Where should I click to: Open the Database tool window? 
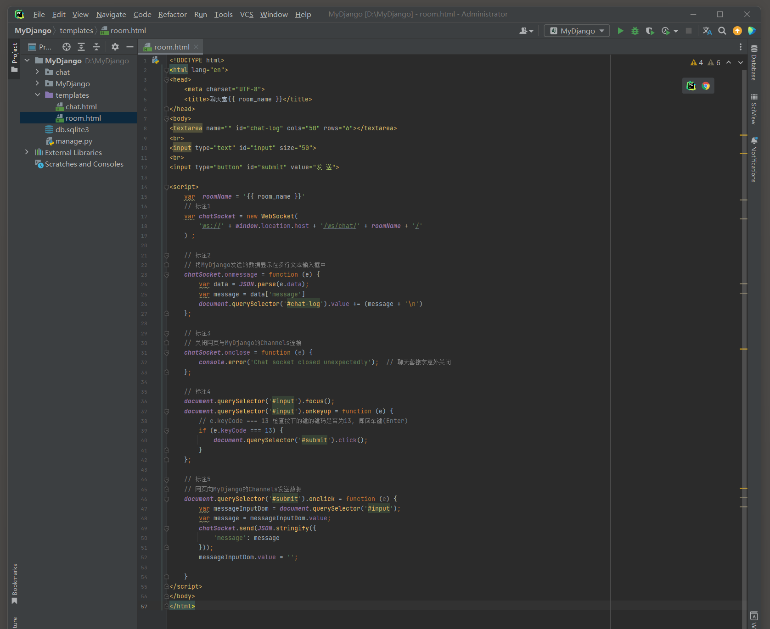tap(754, 63)
